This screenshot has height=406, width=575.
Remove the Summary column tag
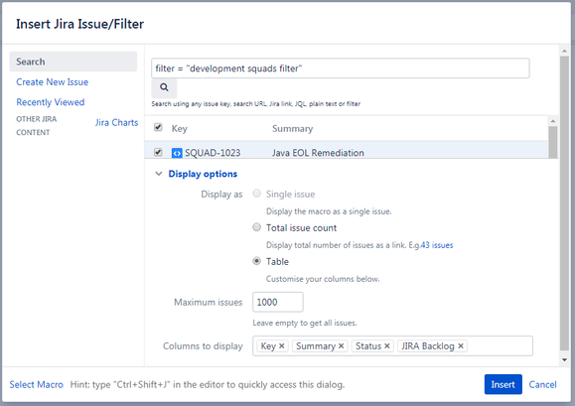pos(341,345)
